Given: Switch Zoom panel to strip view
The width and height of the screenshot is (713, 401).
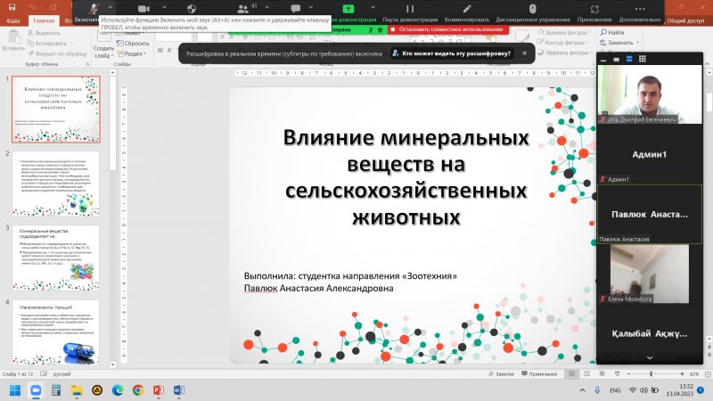Looking at the screenshot, I should (x=629, y=59).
